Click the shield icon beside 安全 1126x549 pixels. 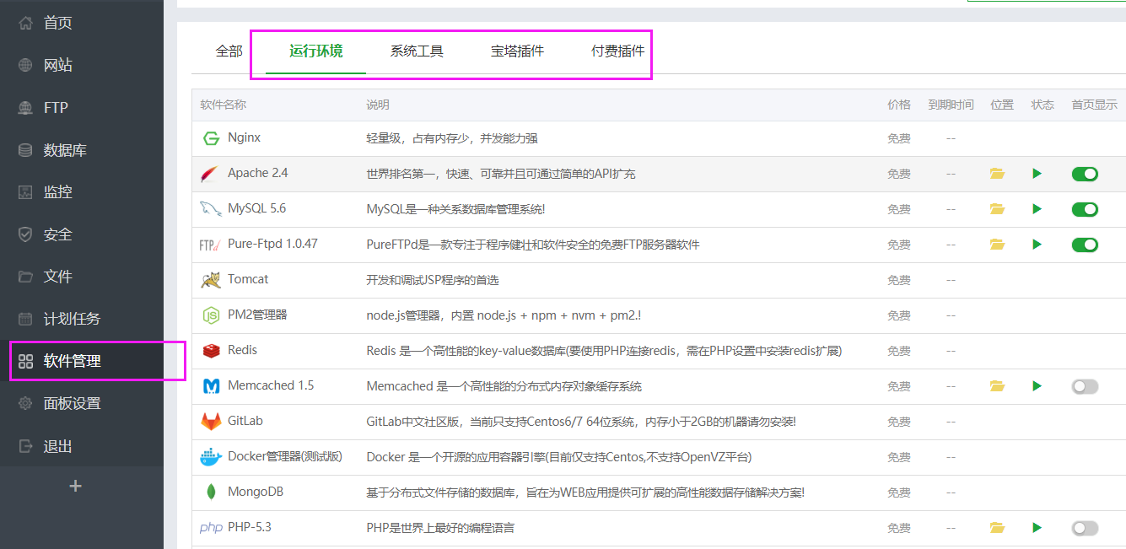point(26,234)
